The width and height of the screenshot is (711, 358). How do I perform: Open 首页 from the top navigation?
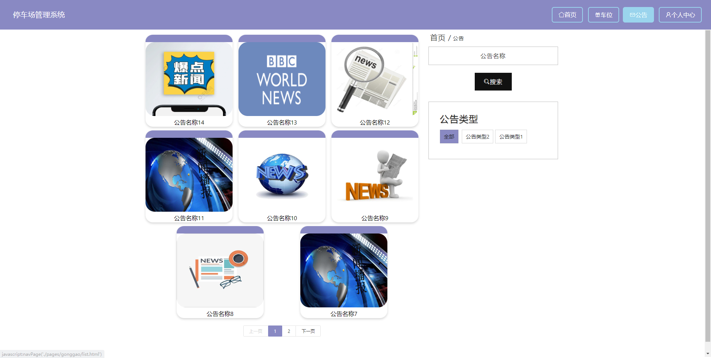567,15
